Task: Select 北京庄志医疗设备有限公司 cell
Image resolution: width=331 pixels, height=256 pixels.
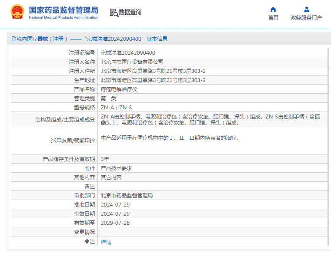Action: (132, 62)
